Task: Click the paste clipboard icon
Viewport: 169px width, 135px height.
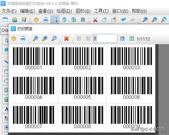Action: click(114, 20)
